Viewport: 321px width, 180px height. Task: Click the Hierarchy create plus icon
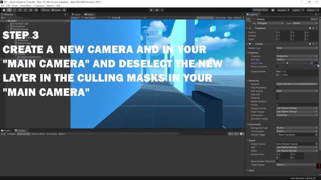click(x=3, y=18)
